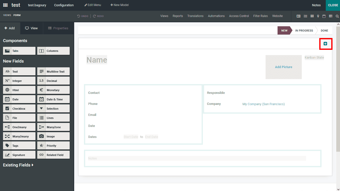Open the Many2one field component
Image resolution: width=340 pixels, height=191 pixels.
pos(53,127)
